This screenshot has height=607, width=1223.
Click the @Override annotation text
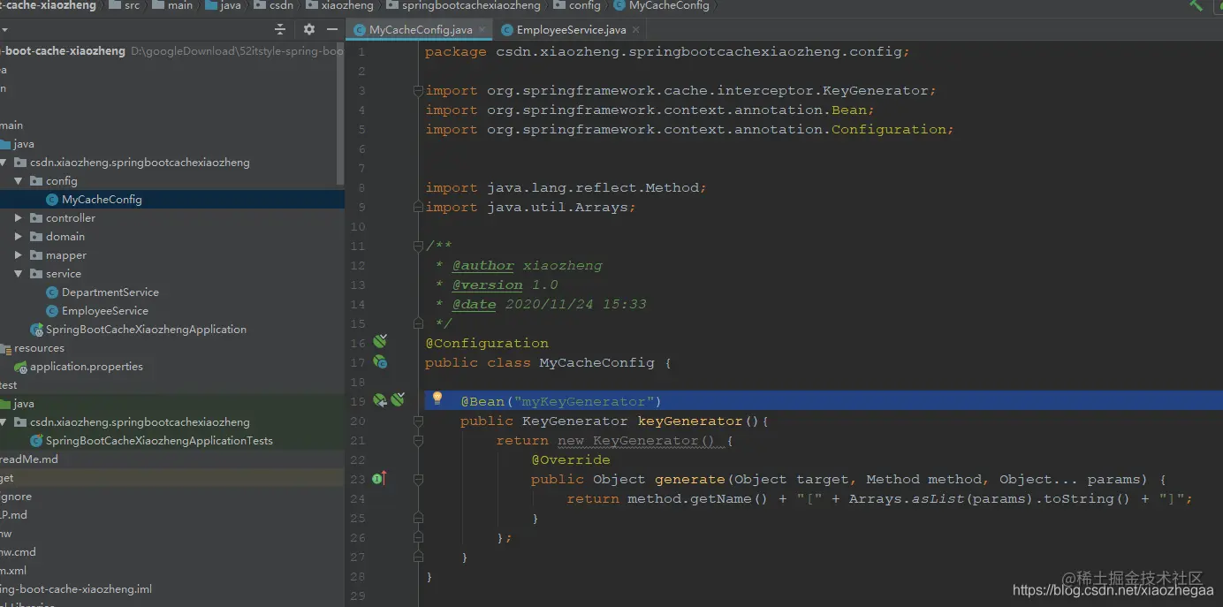(x=570, y=459)
